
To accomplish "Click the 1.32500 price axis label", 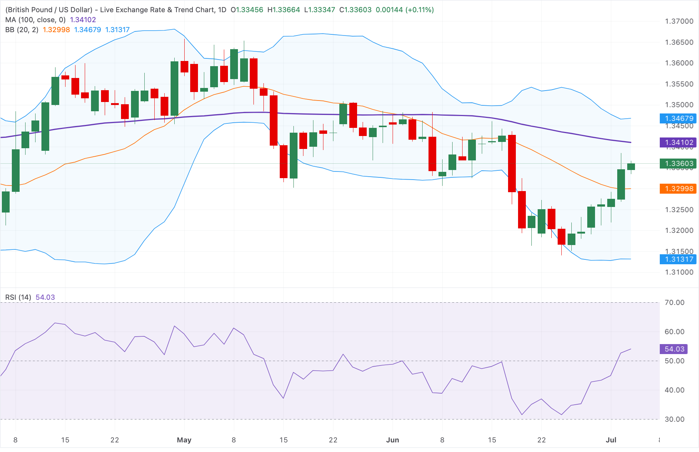I will 679,210.
